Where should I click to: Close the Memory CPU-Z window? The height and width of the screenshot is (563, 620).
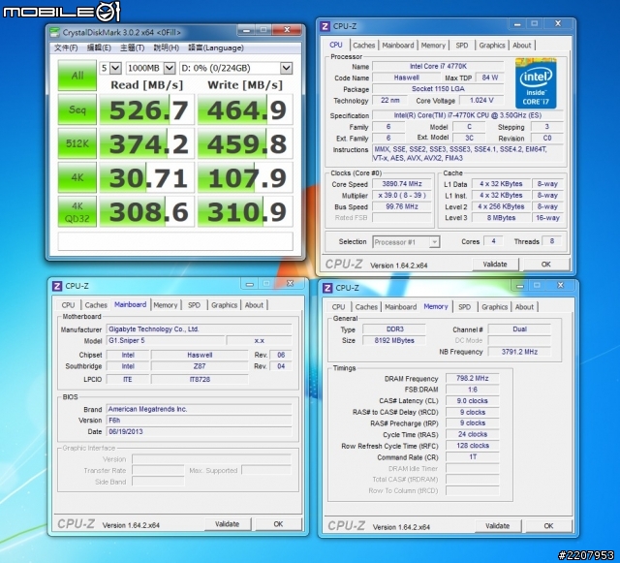[560, 285]
